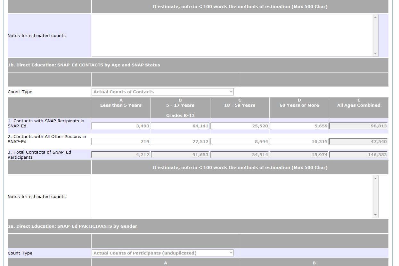Viewport: 399px width, 266px height.
Task: Open "Actual Counts of Participants (unduplicated)" dropdown
Action: [x=162, y=253]
